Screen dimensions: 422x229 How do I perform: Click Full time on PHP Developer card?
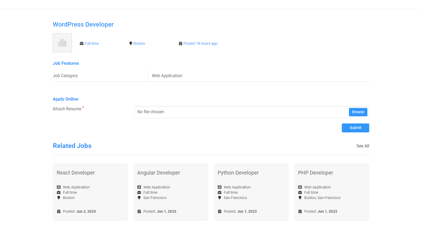[x=311, y=192]
